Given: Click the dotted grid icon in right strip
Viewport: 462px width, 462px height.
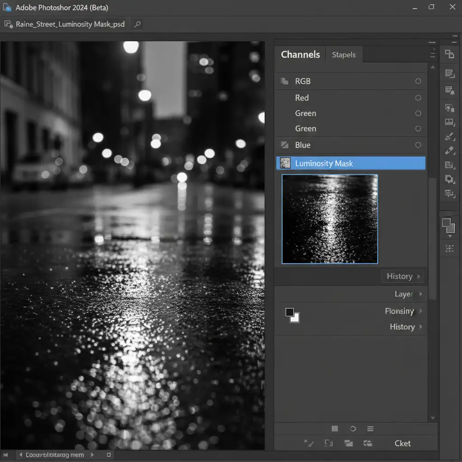Looking at the screenshot, I should click(449, 248).
